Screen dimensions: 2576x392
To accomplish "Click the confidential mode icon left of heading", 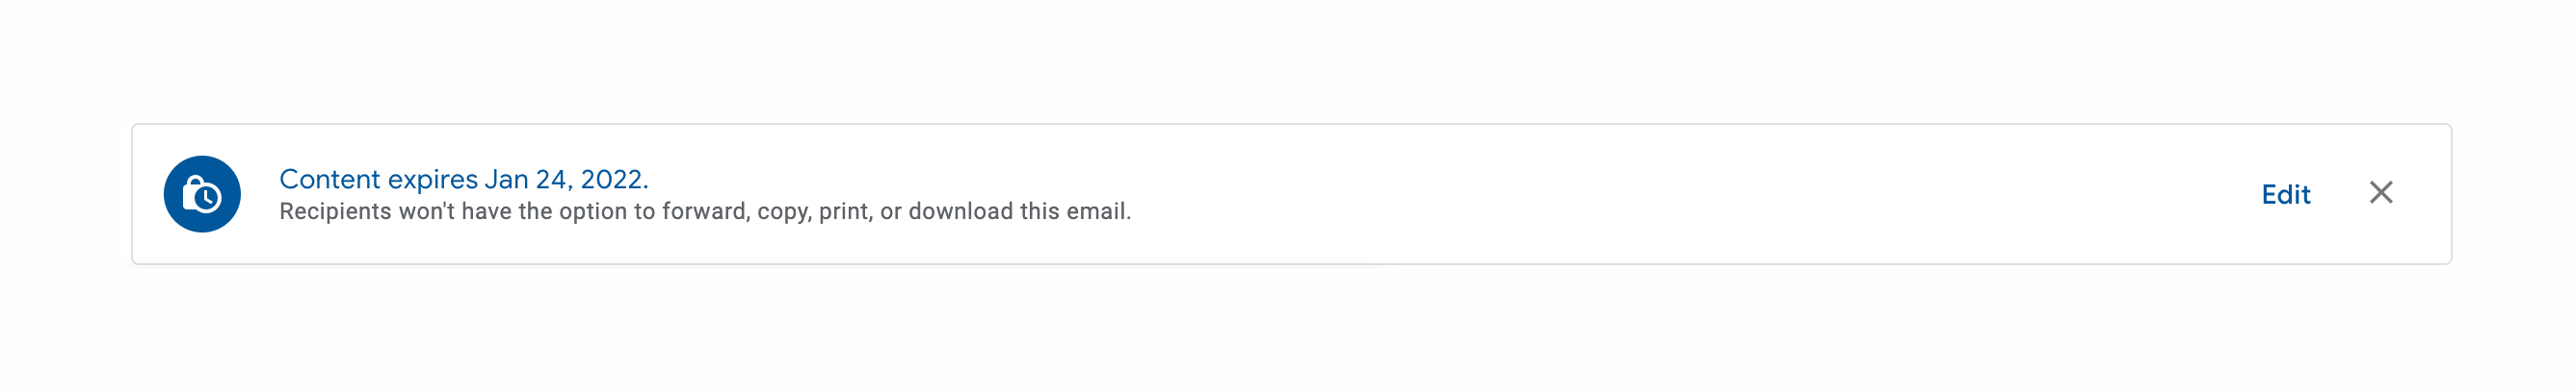I will [x=202, y=194].
